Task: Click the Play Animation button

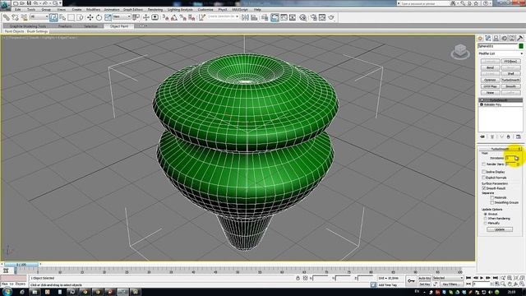Action: point(482,278)
